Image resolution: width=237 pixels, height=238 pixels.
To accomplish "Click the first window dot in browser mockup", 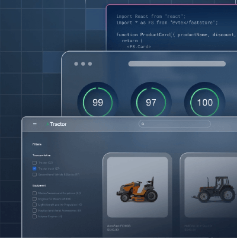I will (76, 64).
